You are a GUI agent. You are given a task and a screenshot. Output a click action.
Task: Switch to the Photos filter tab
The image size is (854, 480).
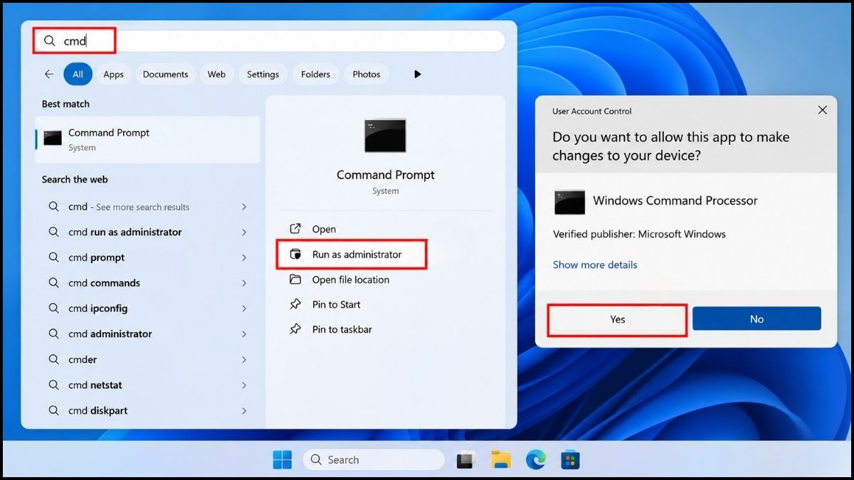point(367,74)
